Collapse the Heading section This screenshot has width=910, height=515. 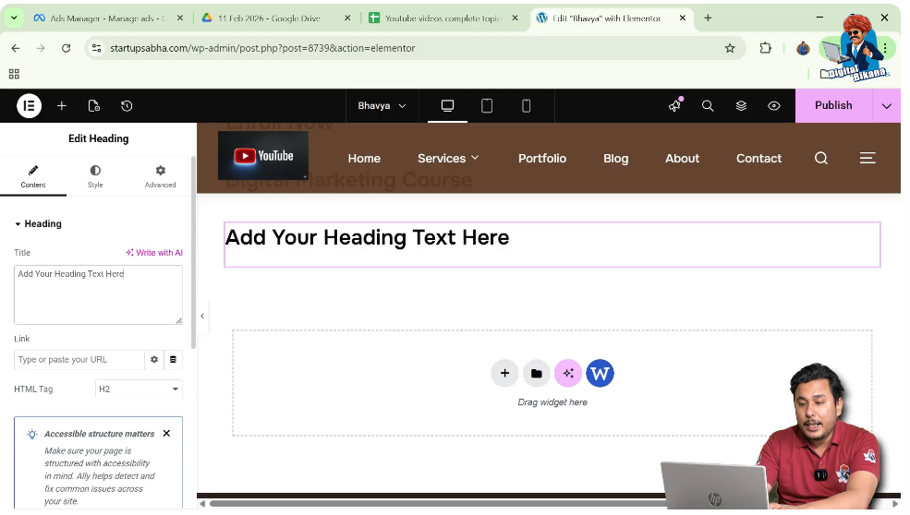18,224
